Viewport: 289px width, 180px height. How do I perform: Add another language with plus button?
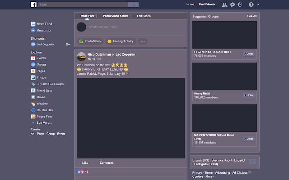point(252,162)
